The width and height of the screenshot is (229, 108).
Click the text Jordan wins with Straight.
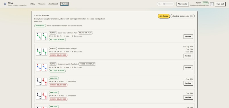pyautogui.click(x=67, y=49)
